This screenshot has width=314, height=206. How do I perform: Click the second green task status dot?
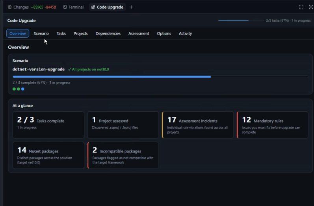click(19, 89)
